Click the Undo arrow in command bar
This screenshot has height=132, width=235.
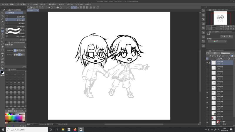pos(43,7)
